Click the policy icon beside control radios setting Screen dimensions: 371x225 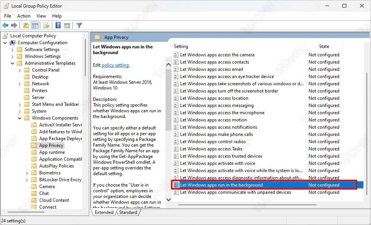point(176,142)
